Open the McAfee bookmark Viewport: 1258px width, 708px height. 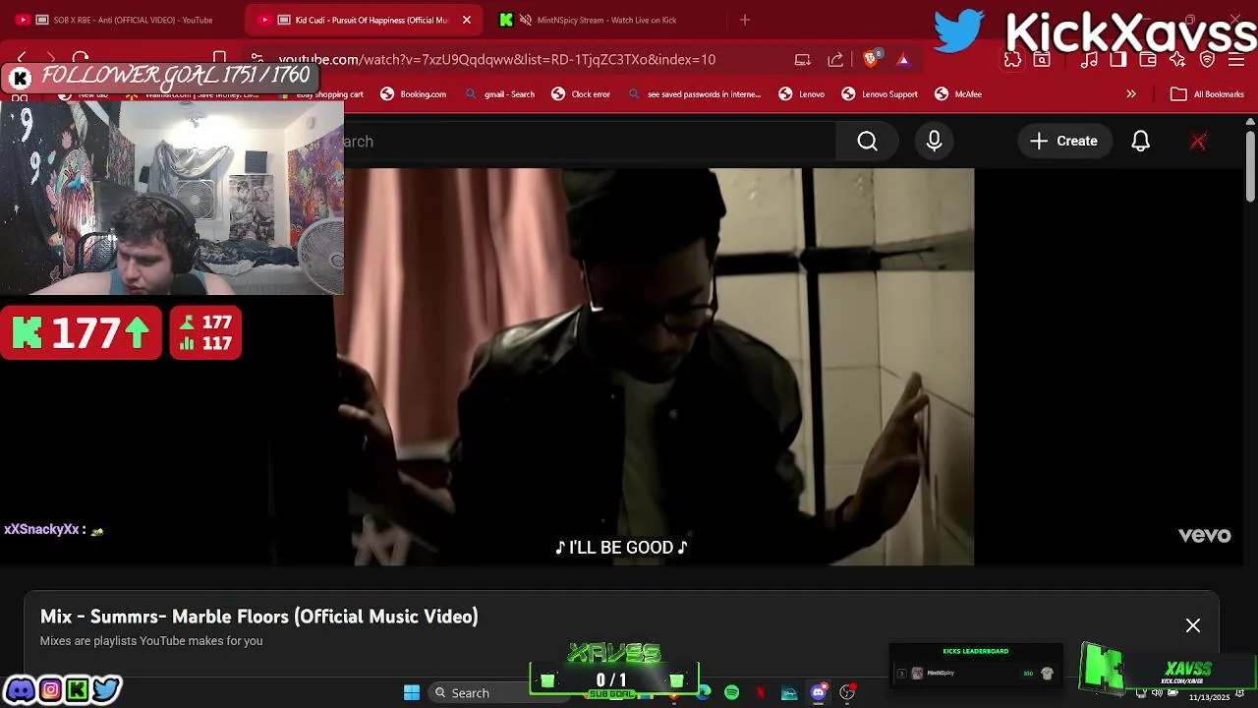(958, 94)
